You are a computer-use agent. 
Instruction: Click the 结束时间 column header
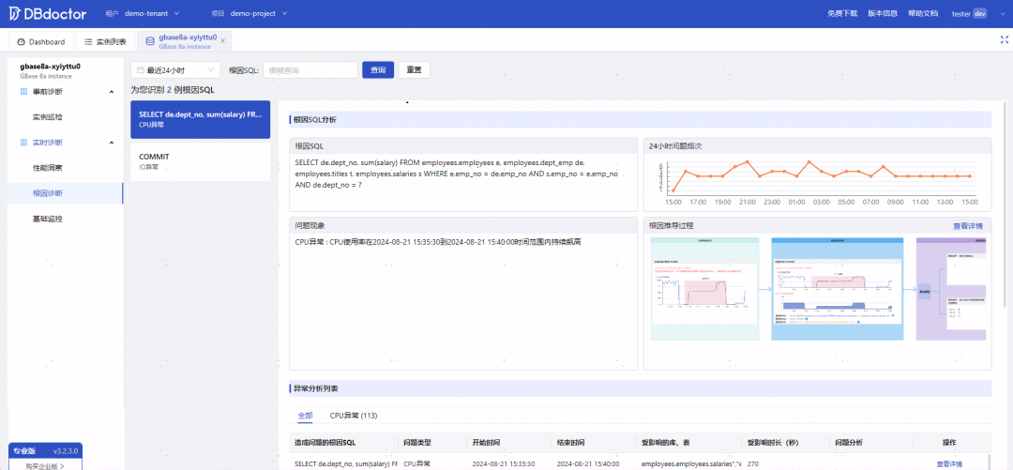coord(570,443)
